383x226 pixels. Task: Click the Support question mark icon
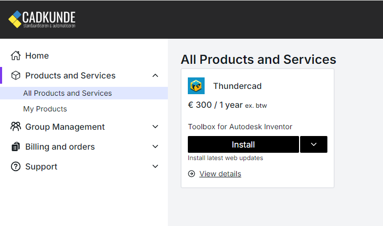16,166
